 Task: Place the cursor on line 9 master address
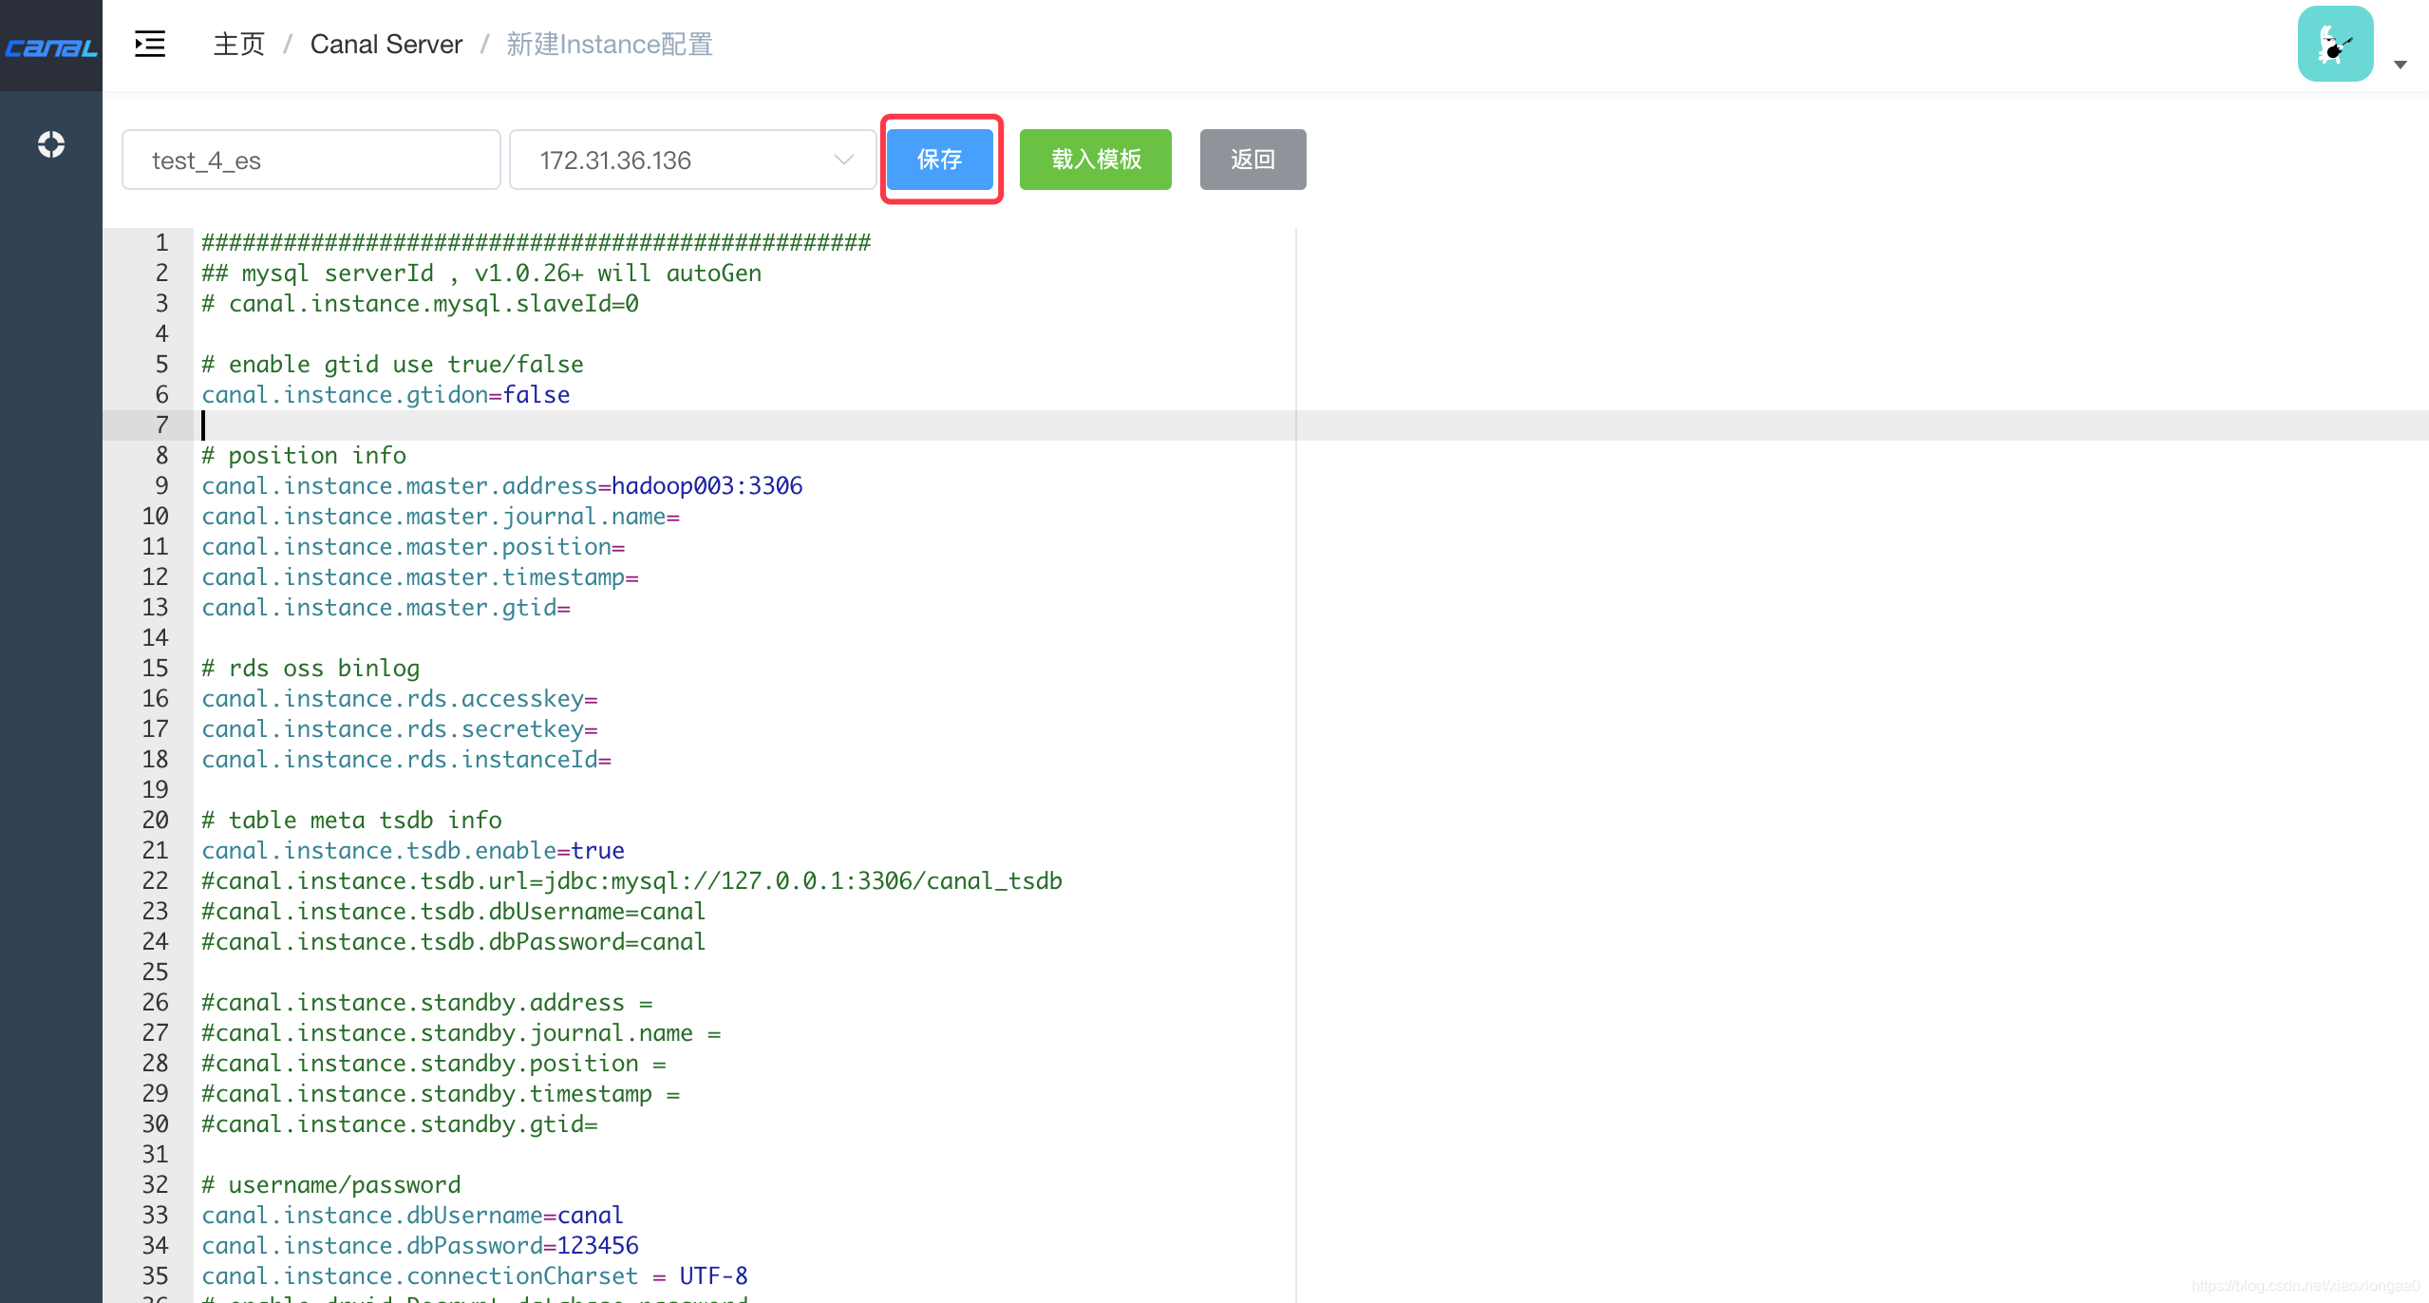(x=501, y=486)
